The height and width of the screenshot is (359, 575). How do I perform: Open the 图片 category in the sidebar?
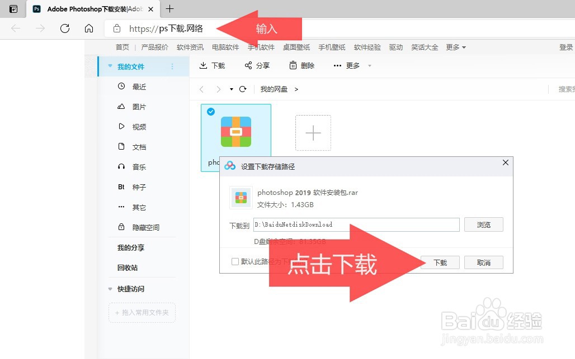pos(137,107)
